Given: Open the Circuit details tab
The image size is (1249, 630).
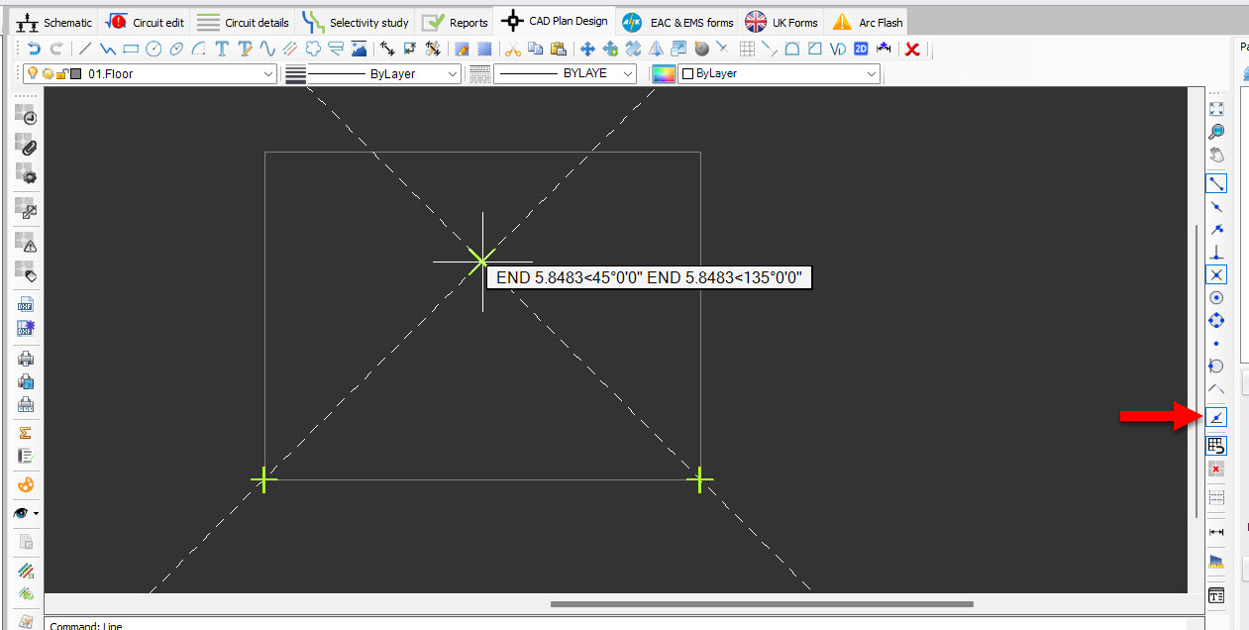Looking at the screenshot, I should tap(243, 22).
